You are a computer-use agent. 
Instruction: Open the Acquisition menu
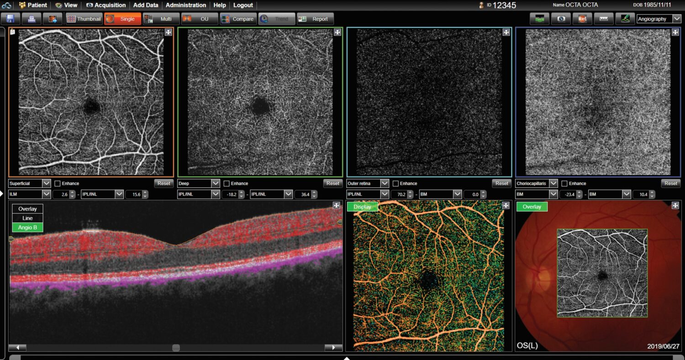click(106, 5)
